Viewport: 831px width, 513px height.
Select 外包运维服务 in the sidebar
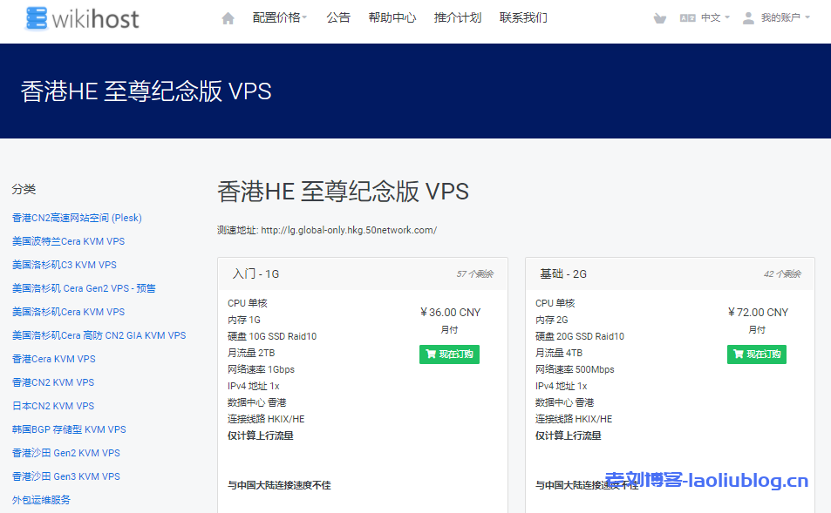tap(41, 500)
